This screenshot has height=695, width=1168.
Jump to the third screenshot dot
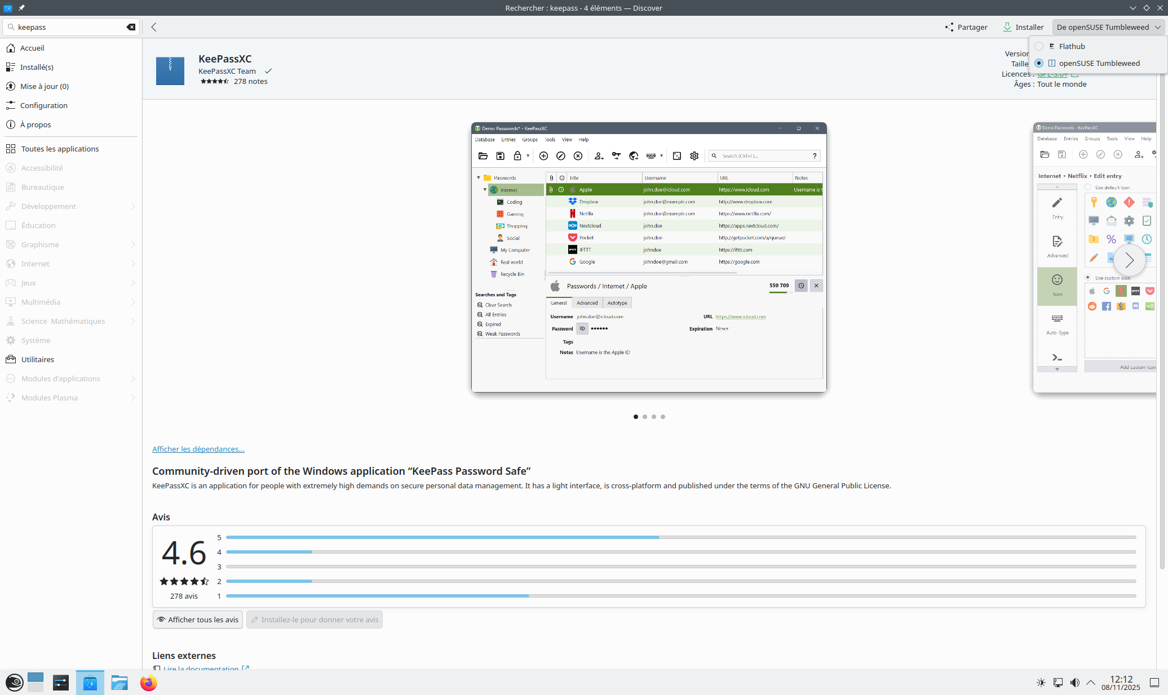pyautogui.click(x=654, y=417)
